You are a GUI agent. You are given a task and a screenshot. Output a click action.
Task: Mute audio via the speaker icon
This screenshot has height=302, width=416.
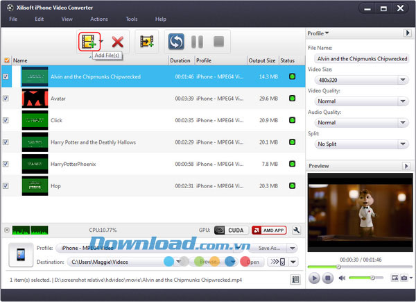coord(341,278)
